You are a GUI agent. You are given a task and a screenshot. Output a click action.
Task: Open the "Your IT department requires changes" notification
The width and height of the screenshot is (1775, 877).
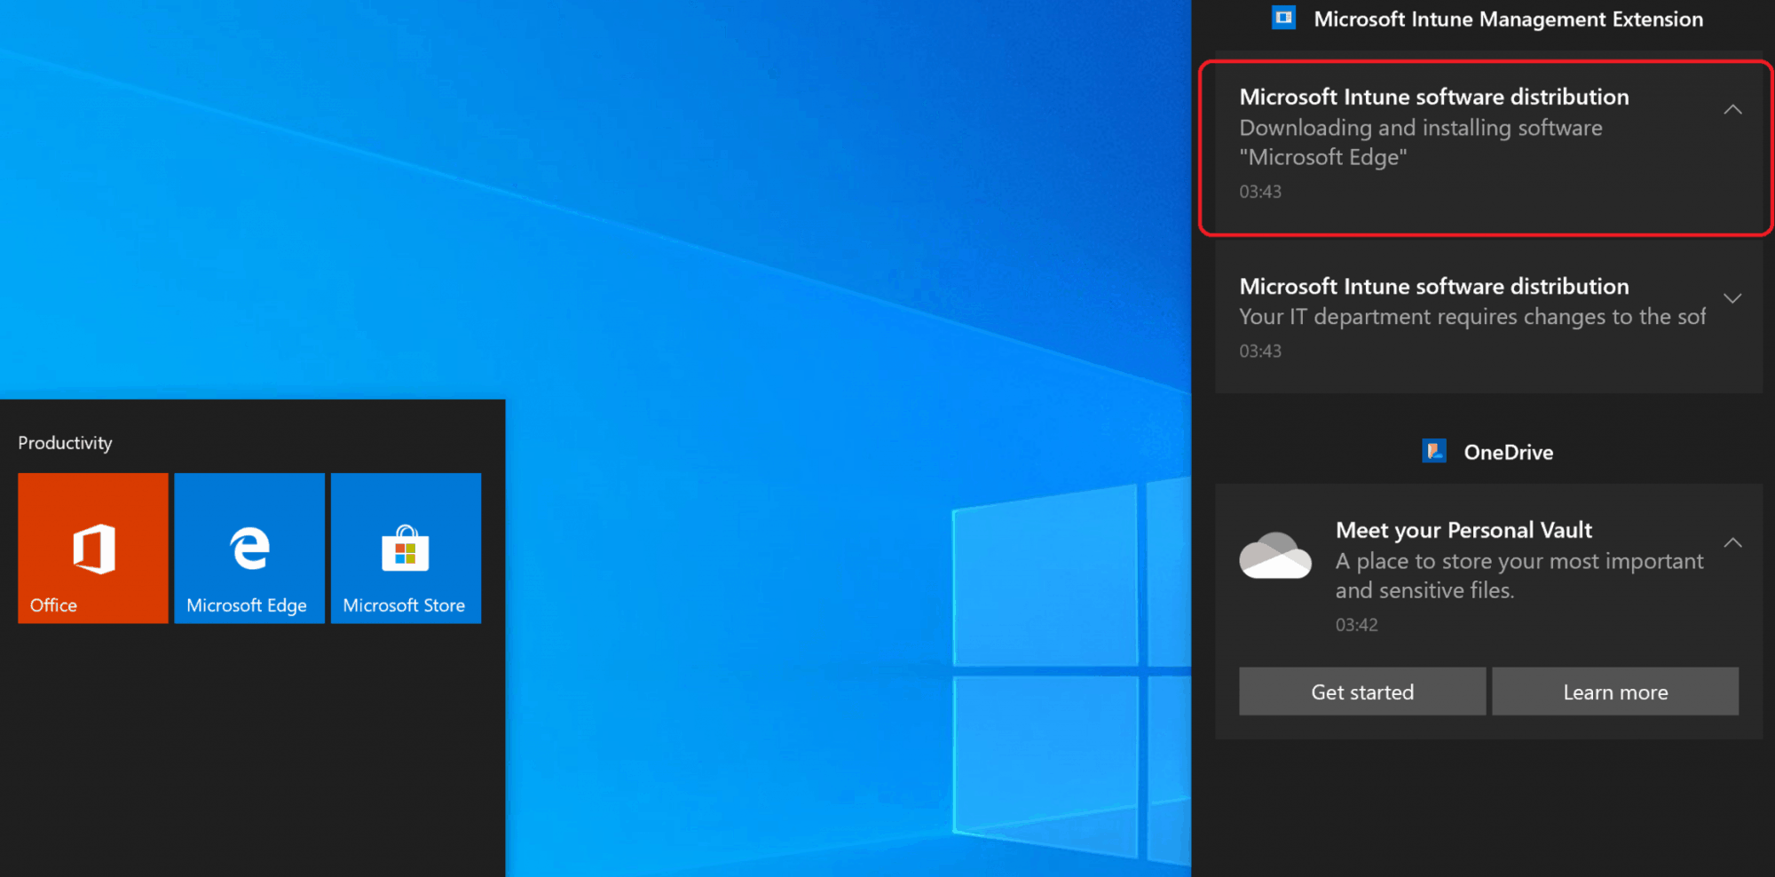click(1488, 318)
